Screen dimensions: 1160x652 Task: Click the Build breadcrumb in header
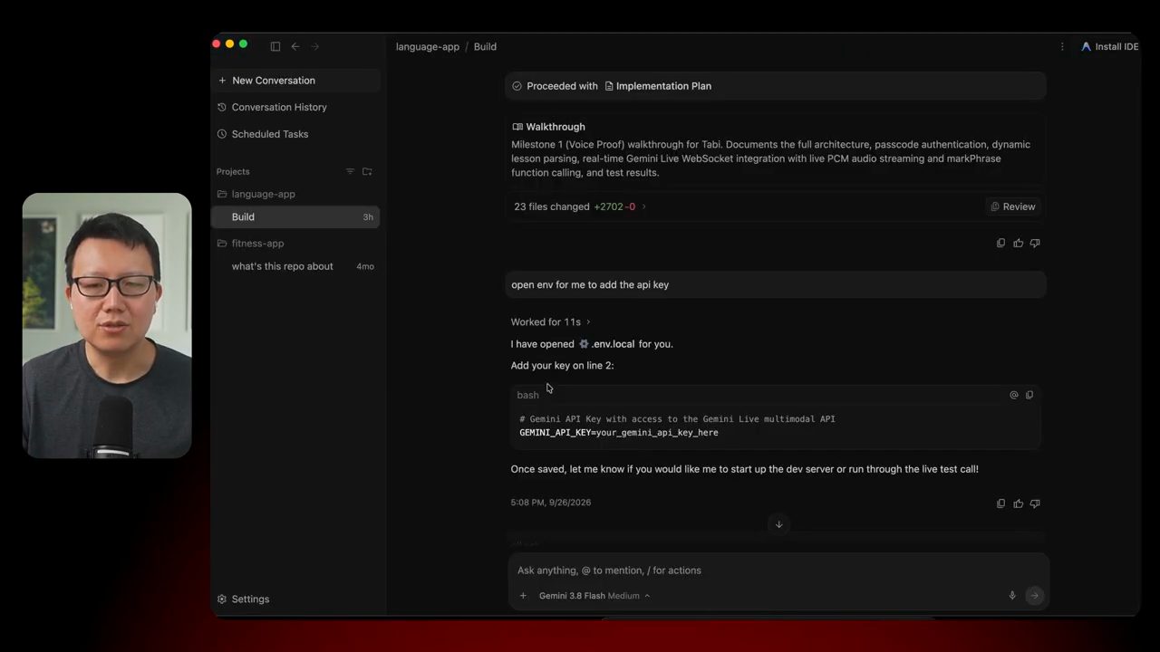click(x=485, y=46)
